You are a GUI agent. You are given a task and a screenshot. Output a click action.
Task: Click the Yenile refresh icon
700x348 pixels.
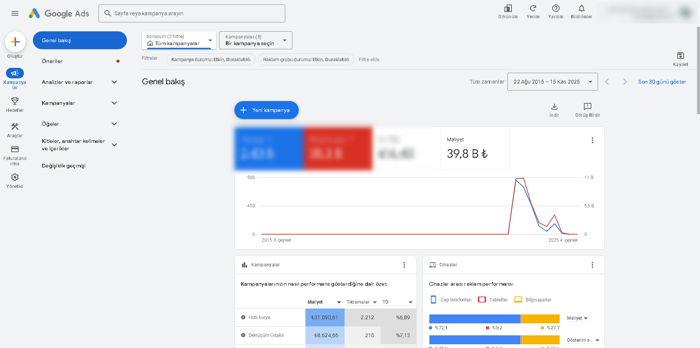tap(533, 8)
